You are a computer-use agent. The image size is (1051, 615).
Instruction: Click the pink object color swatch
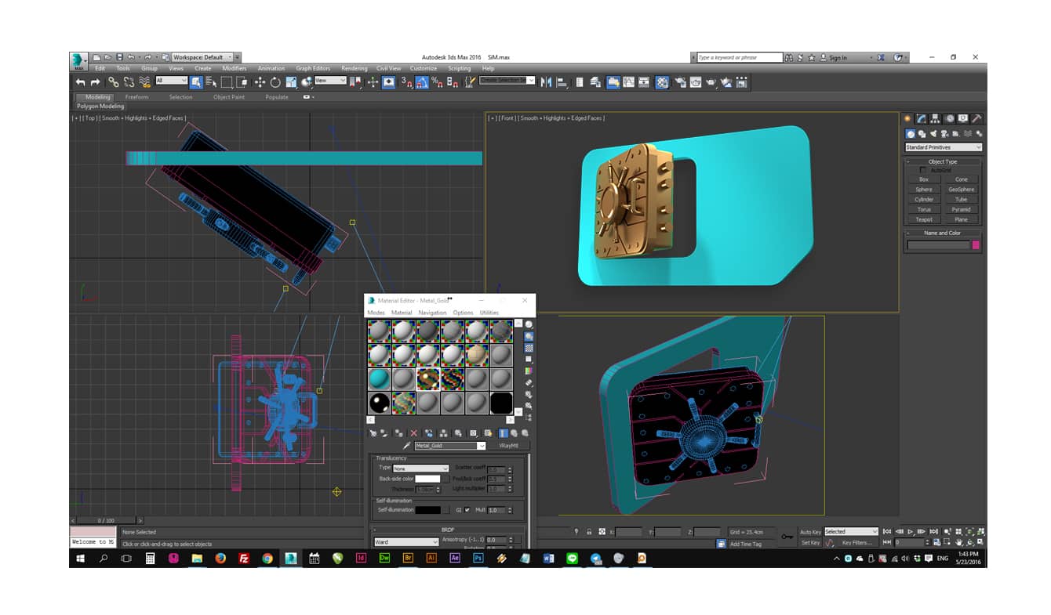(976, 245)
